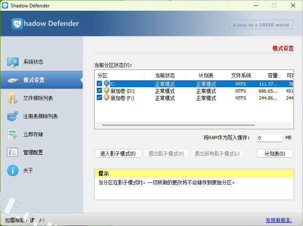
Task: Sort by 分区 column header
Action: coord(119,75)
